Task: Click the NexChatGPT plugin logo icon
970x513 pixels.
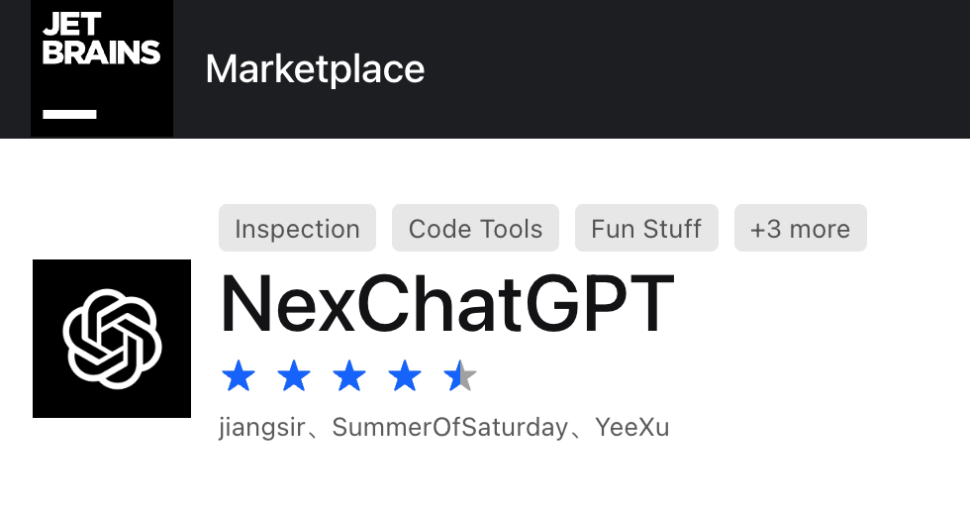Action: (112, 339)
